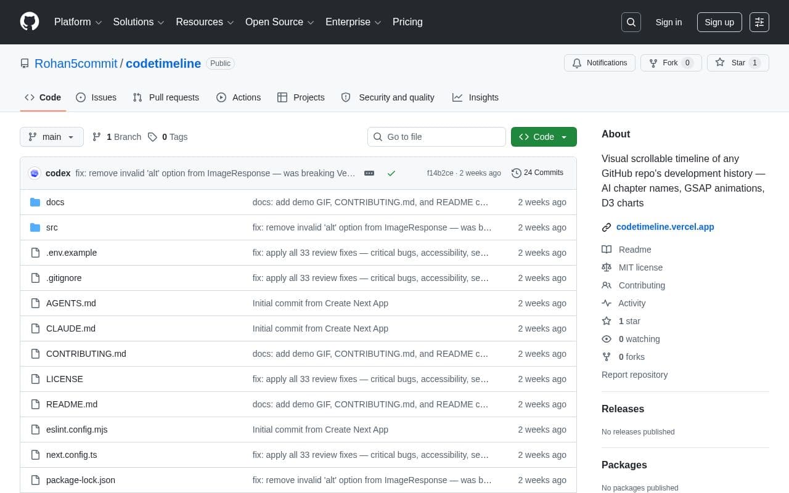Viewport: 789px width, 493px height.
Task: Expand the Open Source dropdown menu
Action: click(280, 22)
